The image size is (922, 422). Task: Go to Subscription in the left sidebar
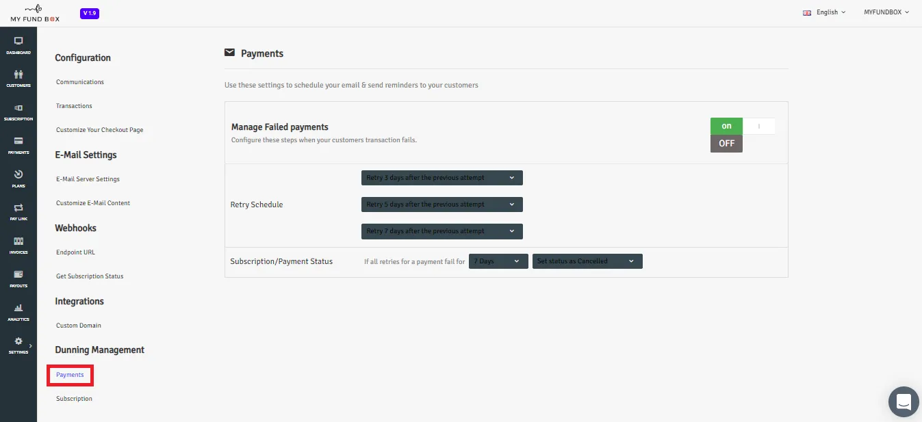coord(18,112)
